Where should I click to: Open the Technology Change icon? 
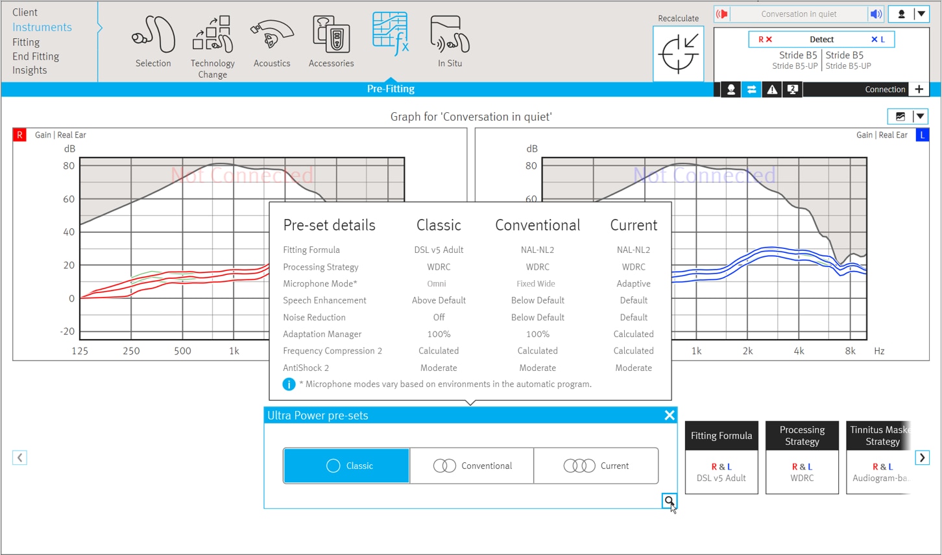[213, 34]
